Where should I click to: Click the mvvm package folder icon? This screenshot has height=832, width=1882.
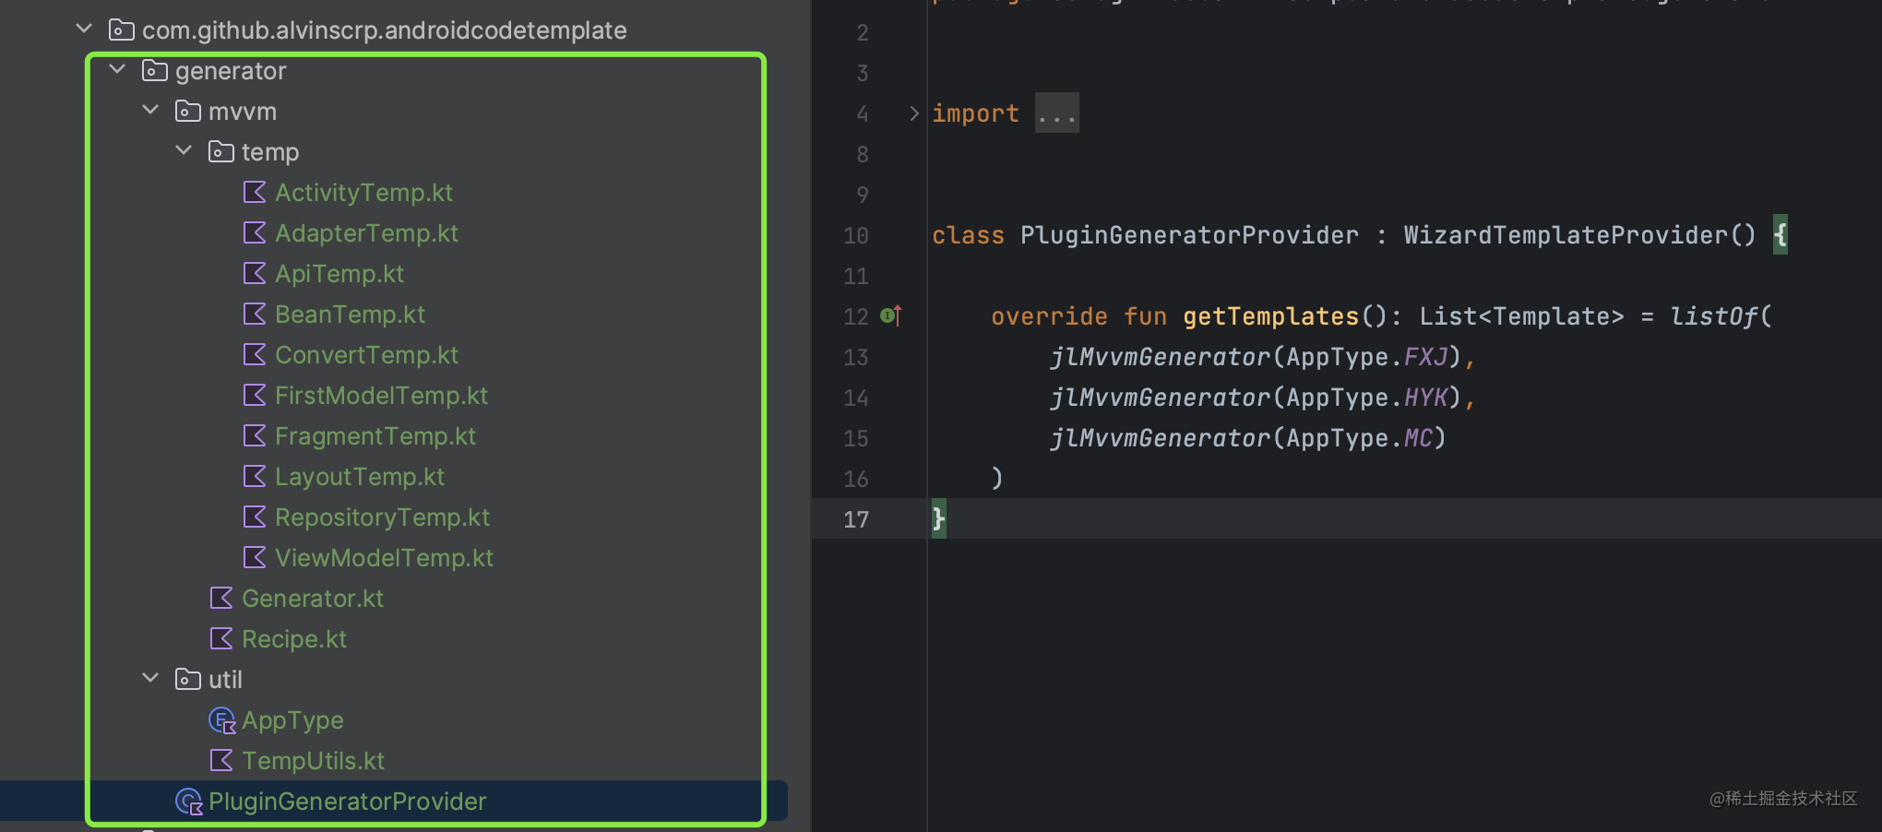pos(188,112)
